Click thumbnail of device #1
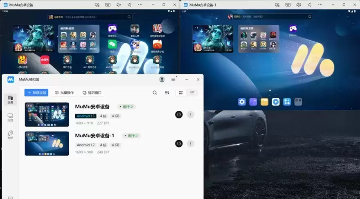Screen dimensions: 360x199 [47, 143]
